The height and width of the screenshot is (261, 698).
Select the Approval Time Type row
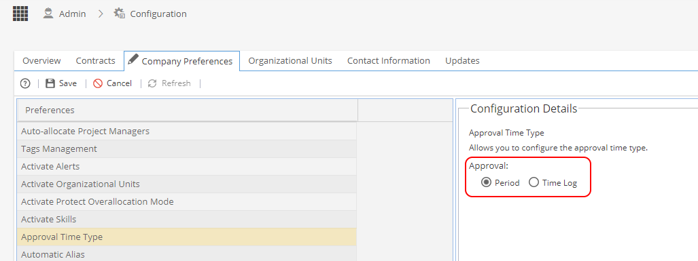pos(187,237)
